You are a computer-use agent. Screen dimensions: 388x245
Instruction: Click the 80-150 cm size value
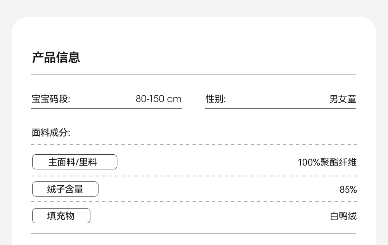click(158, 99)
